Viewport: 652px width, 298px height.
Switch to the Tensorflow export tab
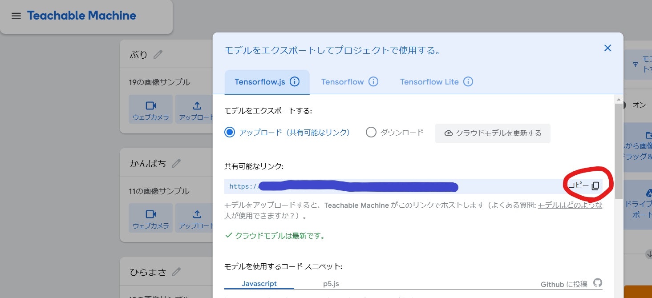pos(343,81)
